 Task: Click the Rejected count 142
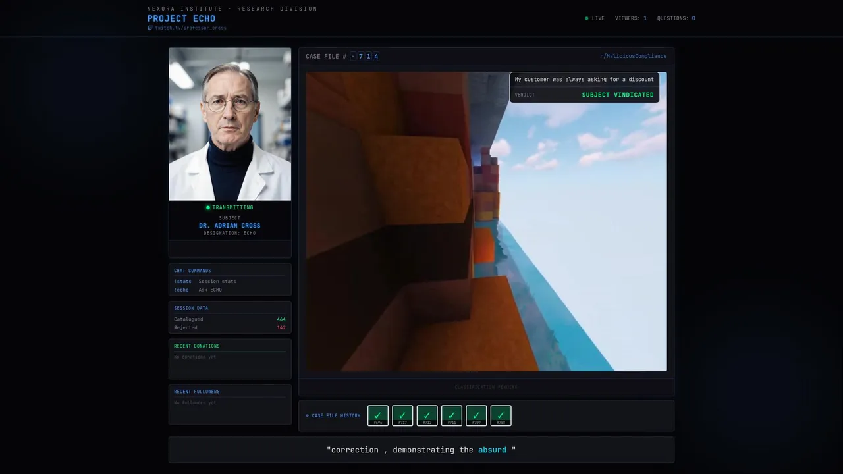281,327
